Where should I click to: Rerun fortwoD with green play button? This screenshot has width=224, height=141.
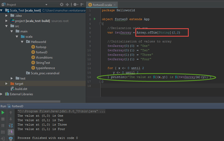tap(3, 113)
